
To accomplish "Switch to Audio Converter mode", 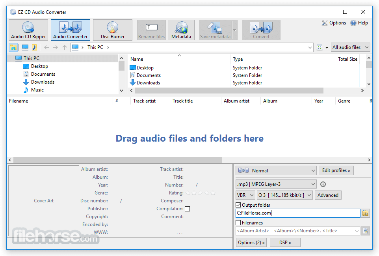I will (71, 30).
